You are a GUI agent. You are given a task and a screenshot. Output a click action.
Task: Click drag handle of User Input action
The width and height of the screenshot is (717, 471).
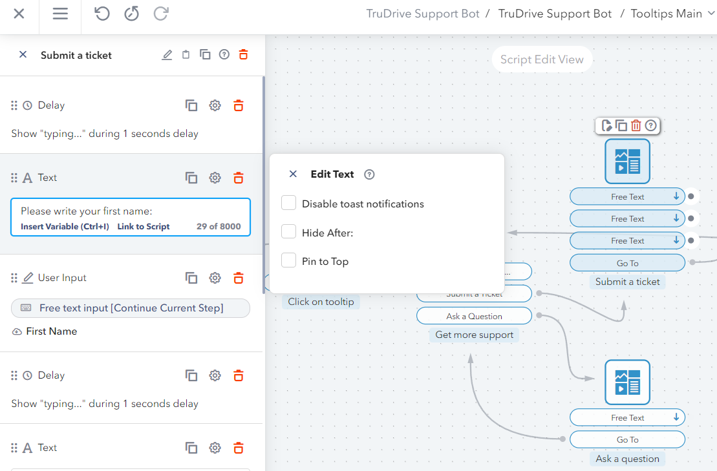tap(14, 278)
